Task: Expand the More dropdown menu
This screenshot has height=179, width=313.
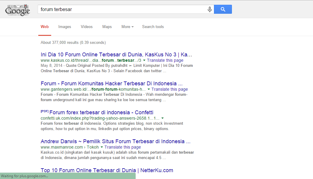Action: pos(127,27)
